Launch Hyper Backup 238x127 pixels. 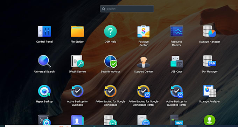(x=44, y=91)
